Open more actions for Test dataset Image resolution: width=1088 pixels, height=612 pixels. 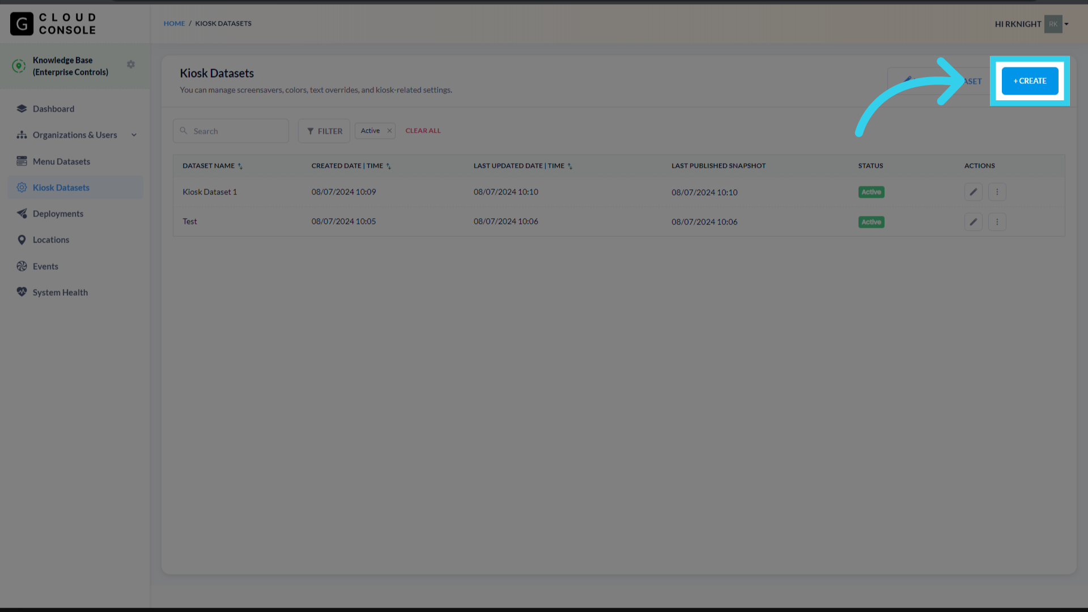coord(997,222)
